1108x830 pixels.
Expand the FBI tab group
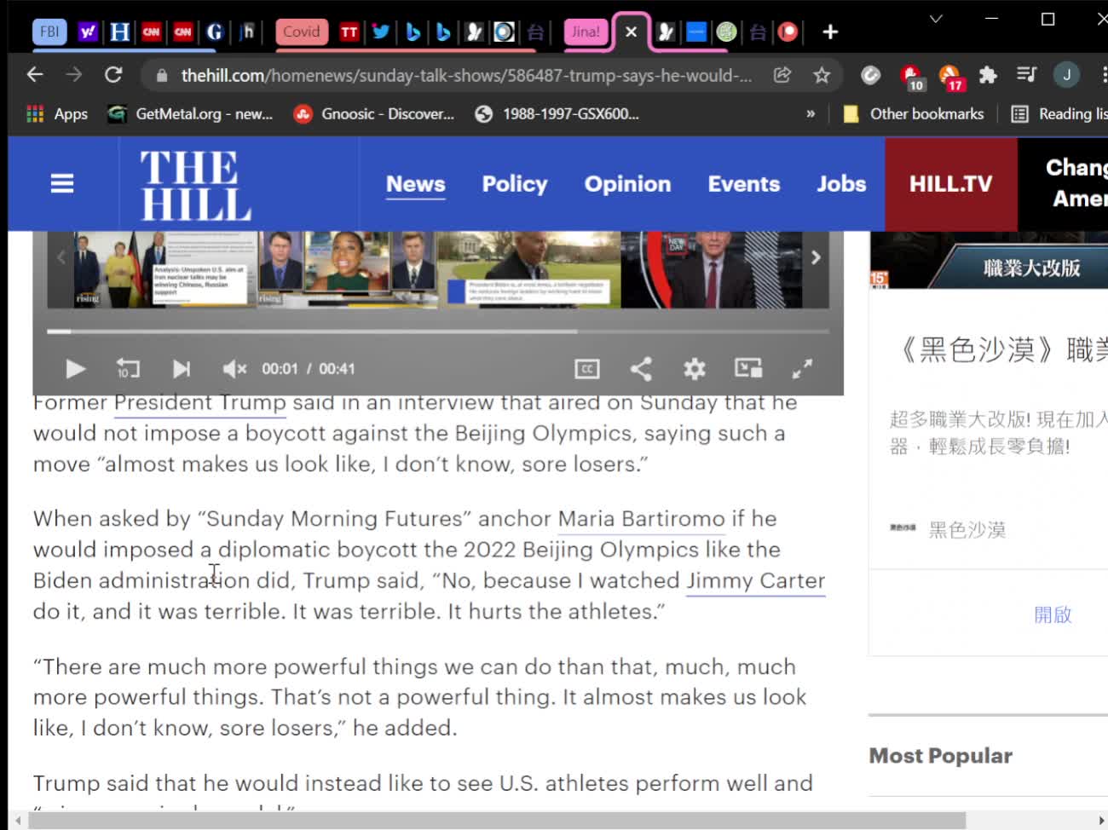(49, 32)
